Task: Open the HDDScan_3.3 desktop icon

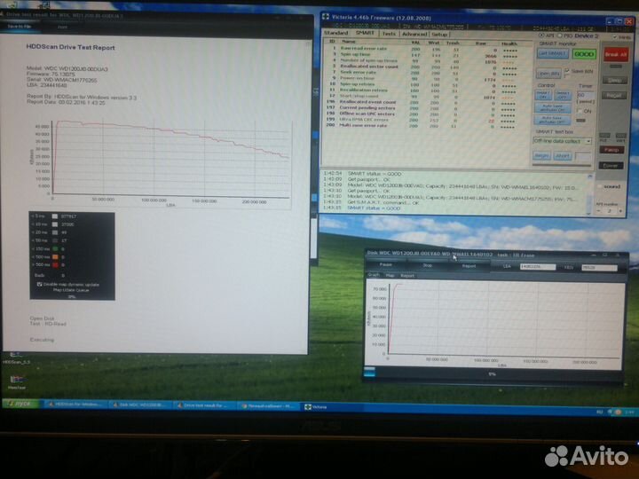Action: tap(16, 357)
